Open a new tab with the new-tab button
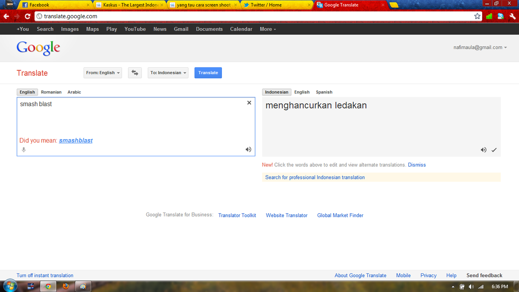The width and height of the screenshot is (519, 292). pos(394,5)
